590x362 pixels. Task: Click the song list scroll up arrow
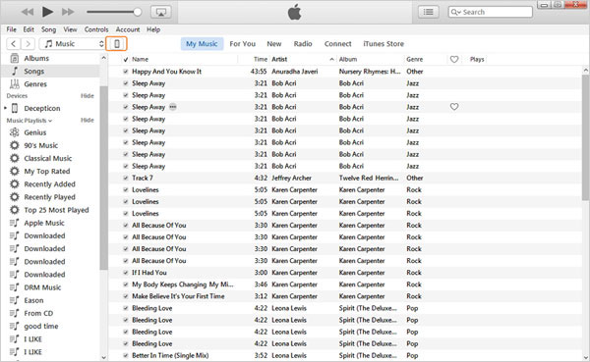[586, 71]
